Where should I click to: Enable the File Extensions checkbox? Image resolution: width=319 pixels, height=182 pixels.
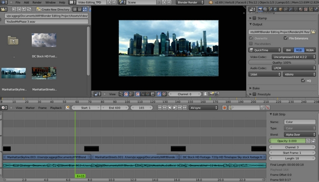(x=285, y=38)
